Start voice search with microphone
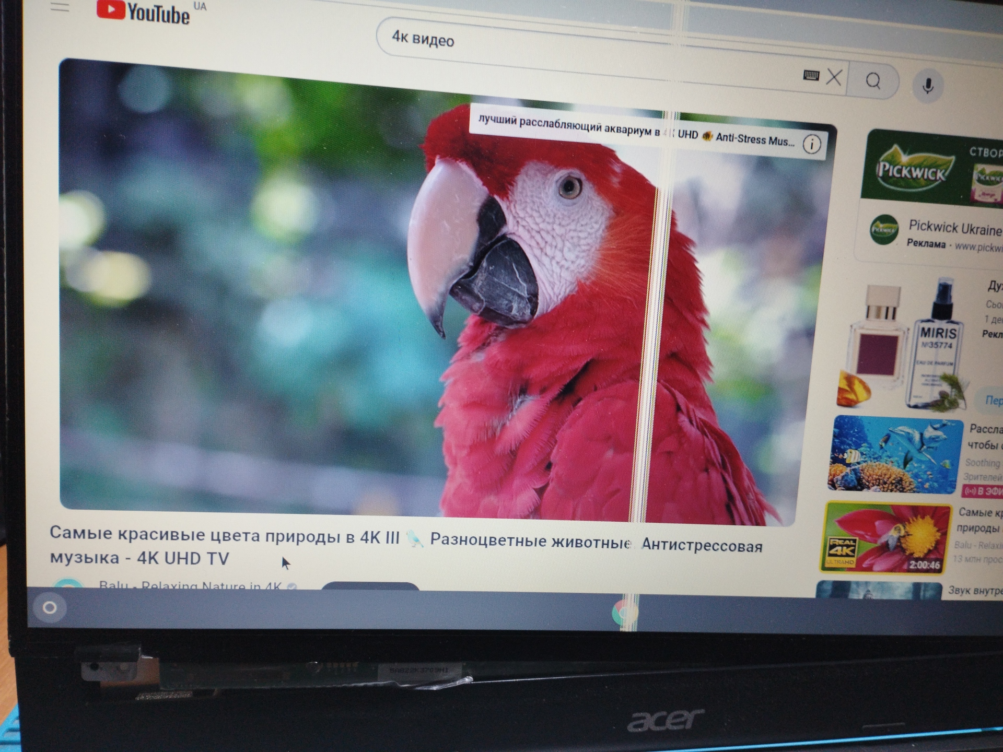 [928, 86]
